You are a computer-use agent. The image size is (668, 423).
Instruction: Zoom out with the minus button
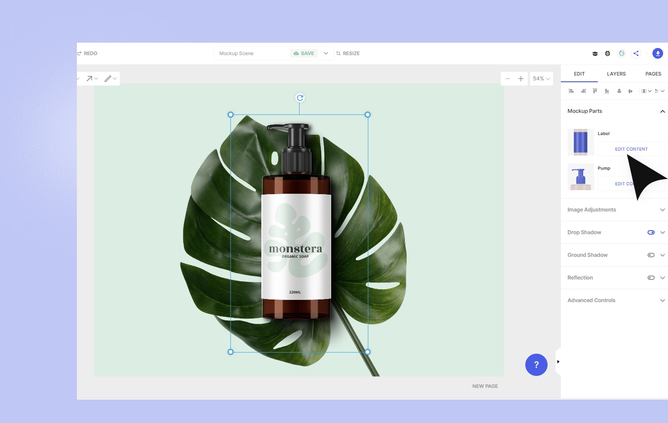508,79
